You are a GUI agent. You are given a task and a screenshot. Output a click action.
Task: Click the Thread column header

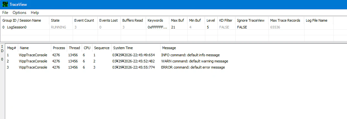74,48
